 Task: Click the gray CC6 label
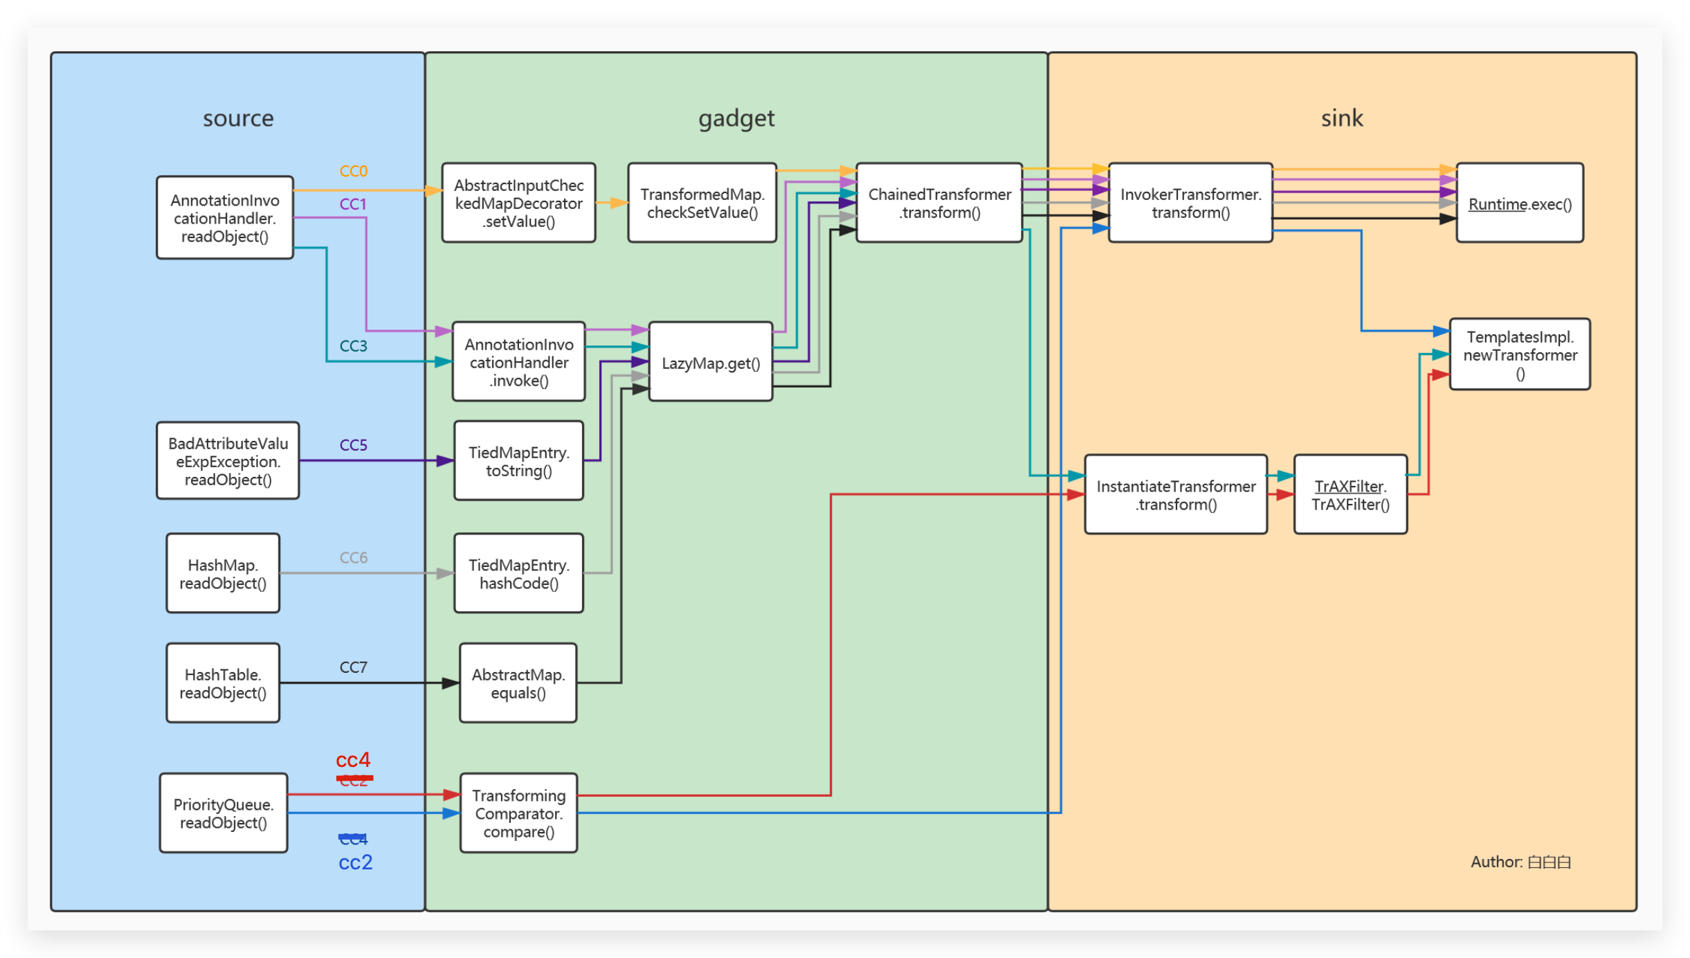353,558
